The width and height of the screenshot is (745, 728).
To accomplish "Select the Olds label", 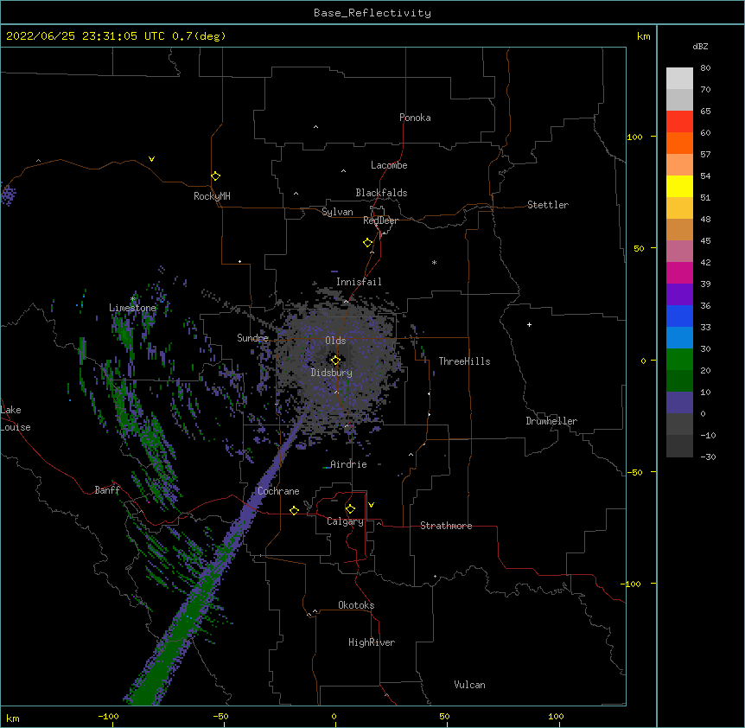I will click(x=335, y=341).
